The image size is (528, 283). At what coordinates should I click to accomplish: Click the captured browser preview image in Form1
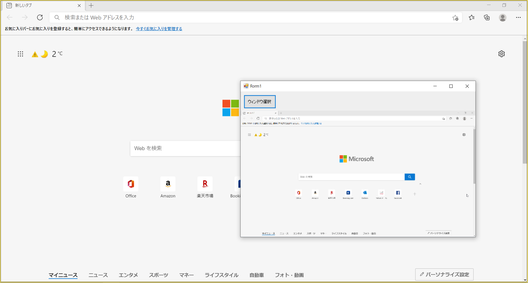(x=358, y=174)
